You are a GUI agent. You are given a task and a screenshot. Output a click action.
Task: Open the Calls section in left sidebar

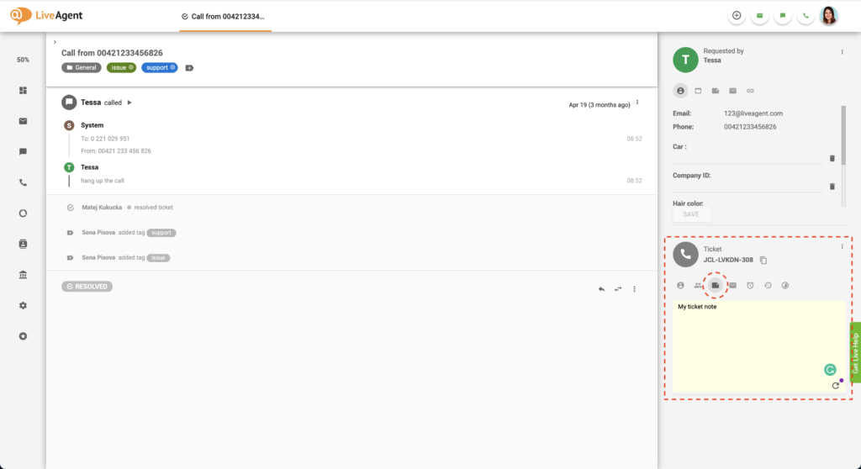coord(23,182)
